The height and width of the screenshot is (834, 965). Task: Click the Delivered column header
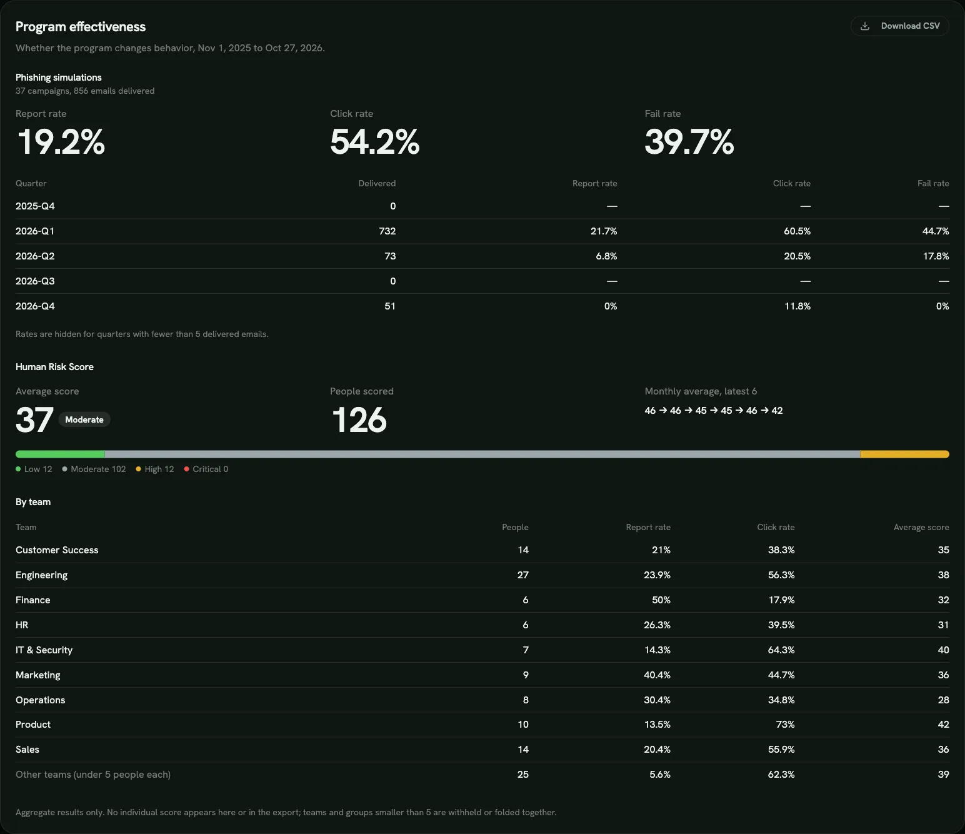tap(377, 183)
